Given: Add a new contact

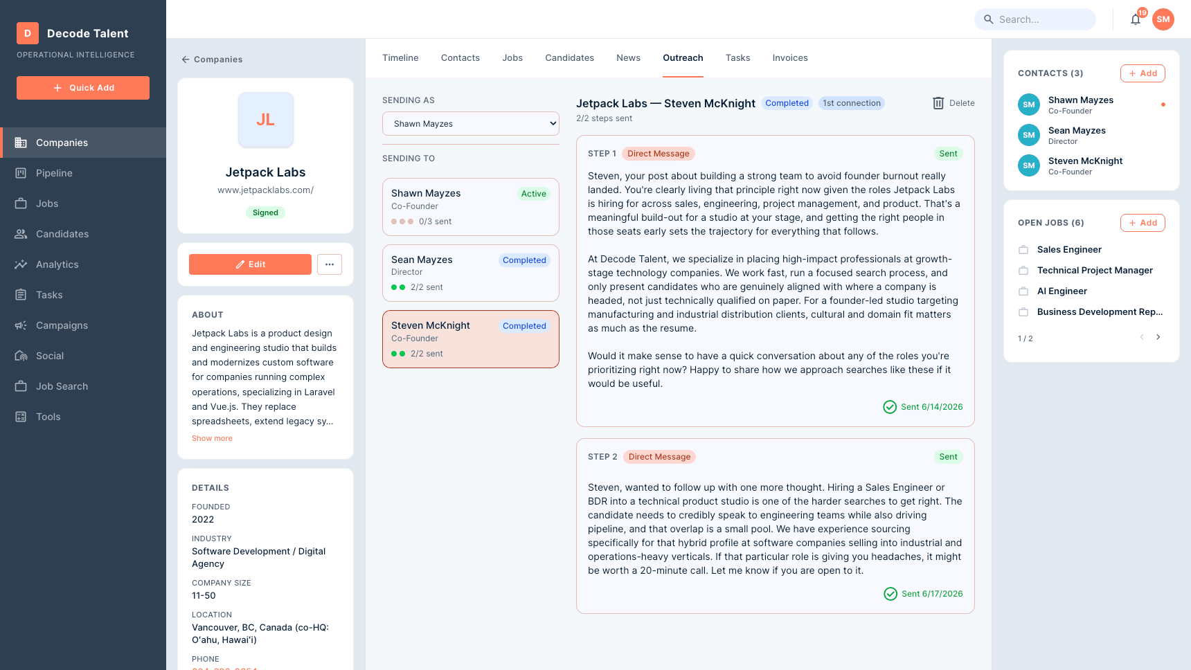Looking at the screenshot, I should (x=1143, y=73).
